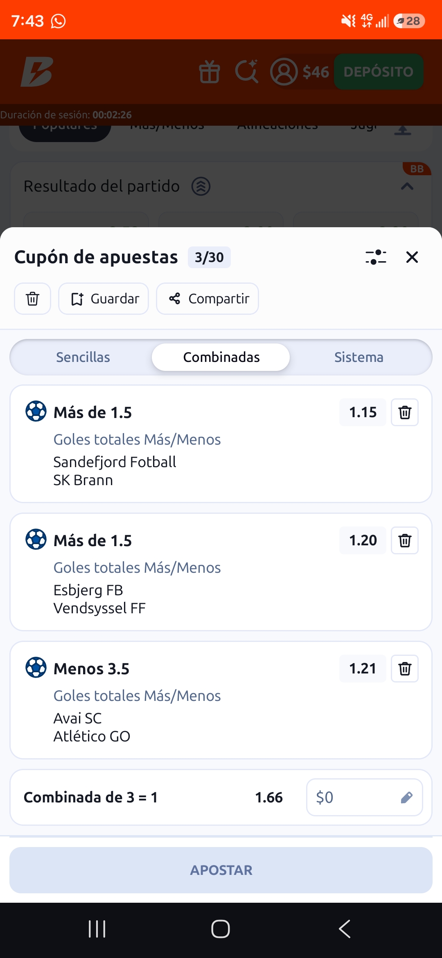This screenshot has height=958, width=442.
Task: Open bet slip settings sliders icon
Action: point(376,257)
